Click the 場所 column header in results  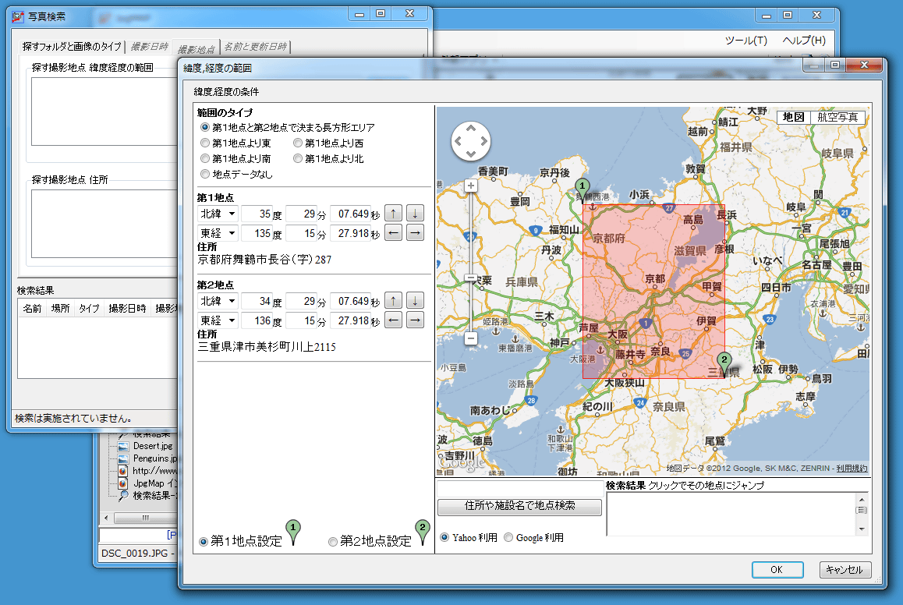60,309
